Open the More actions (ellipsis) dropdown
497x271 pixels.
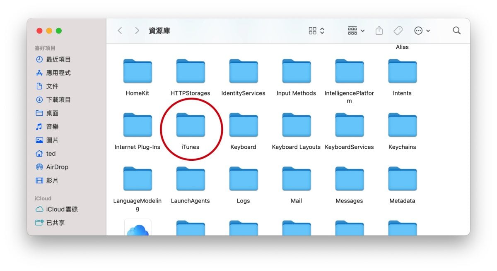[422, 30]
